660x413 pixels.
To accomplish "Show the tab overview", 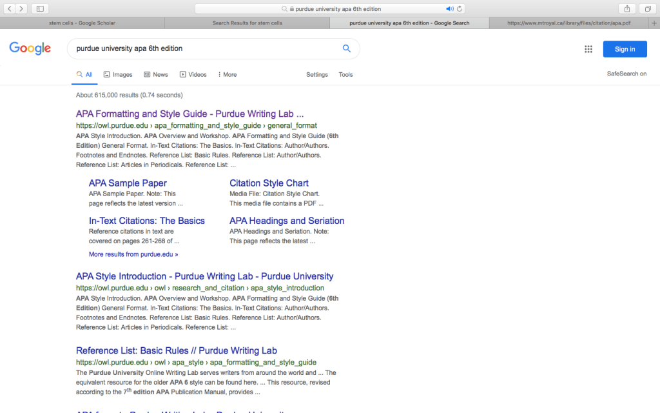I will tap(646, 8).
